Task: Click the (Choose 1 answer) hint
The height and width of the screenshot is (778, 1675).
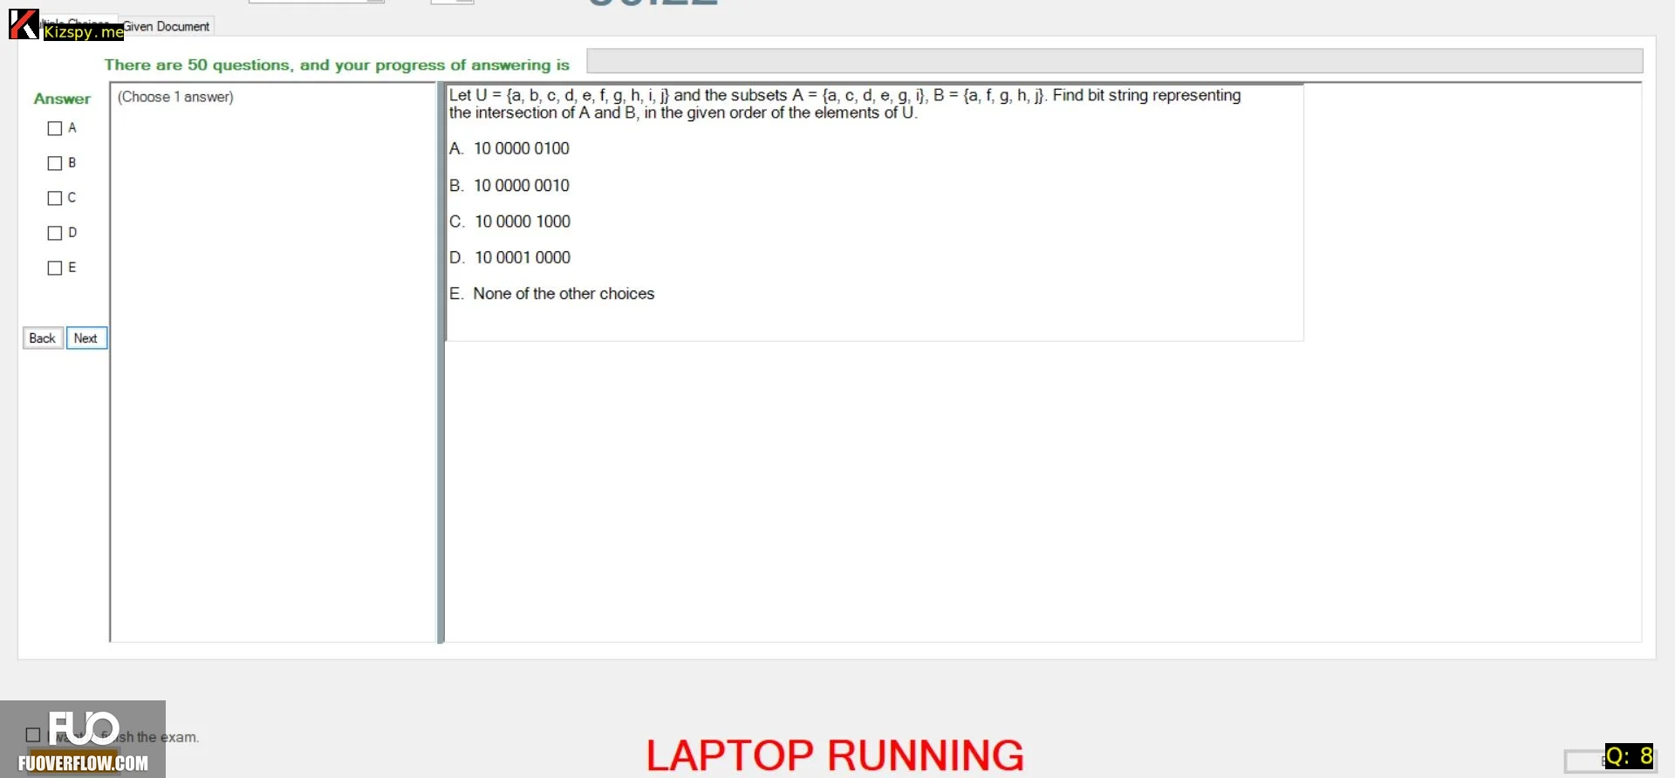Action: (x=175, y=97)
